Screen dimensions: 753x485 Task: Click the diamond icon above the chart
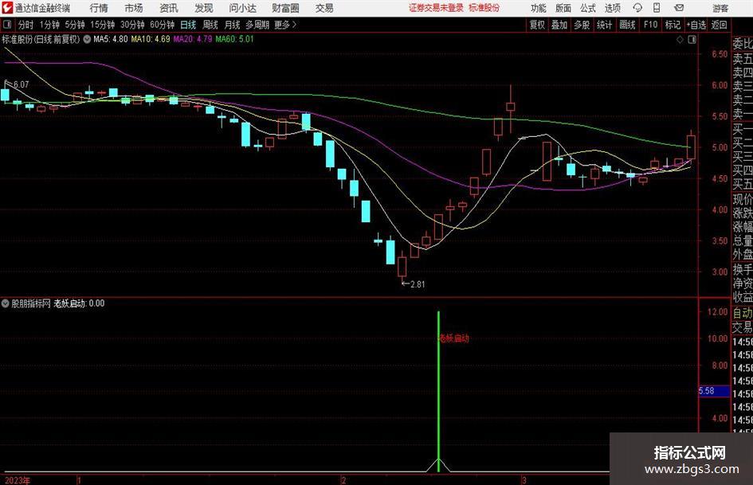[x=680, y=40]
